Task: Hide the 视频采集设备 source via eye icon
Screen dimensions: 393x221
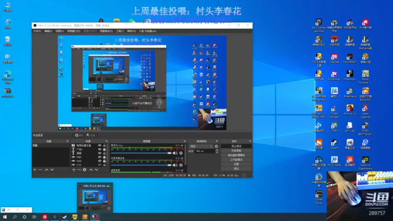Action: 100,145
